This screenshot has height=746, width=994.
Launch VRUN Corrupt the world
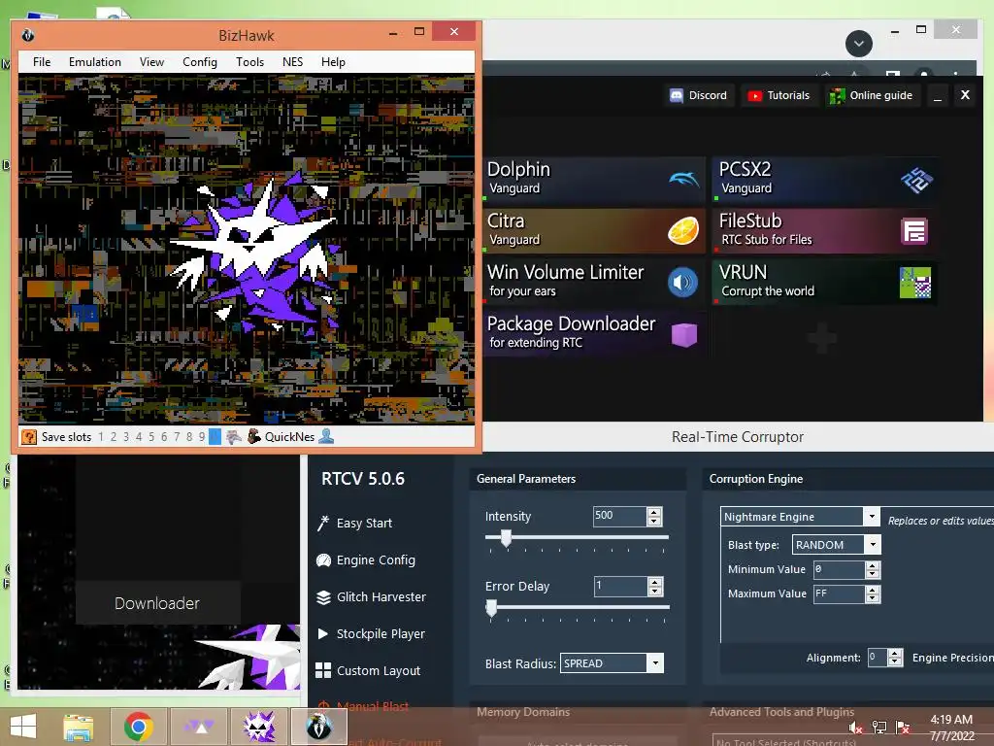pos(825,282)
